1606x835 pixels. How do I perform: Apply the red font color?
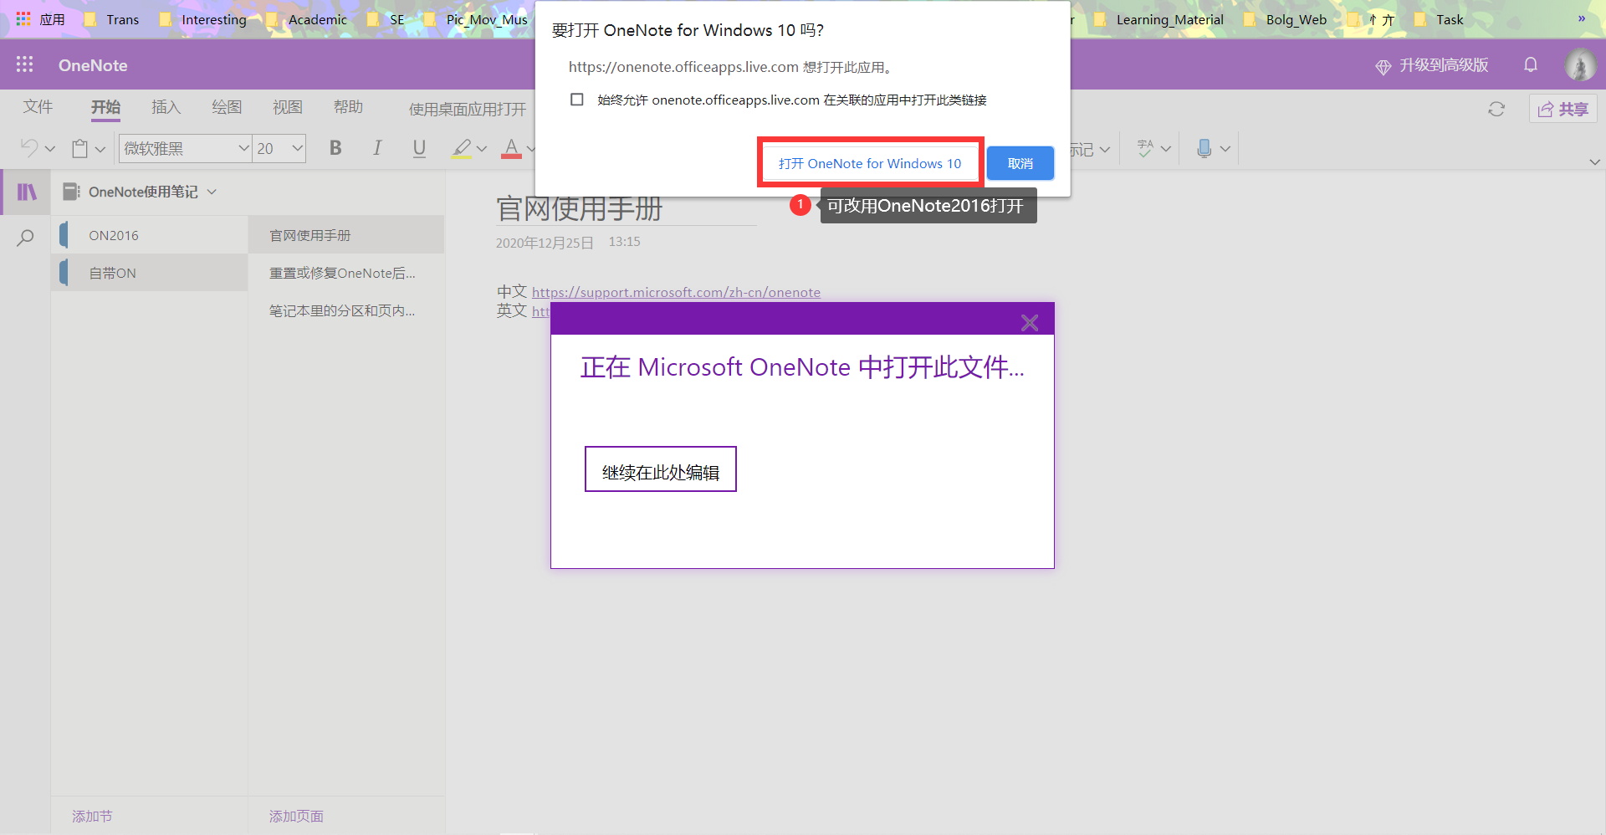pyautogui.click(x=511, y=148)
